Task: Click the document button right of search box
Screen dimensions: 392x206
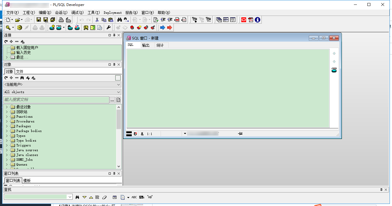Action: tap(119, 100)
